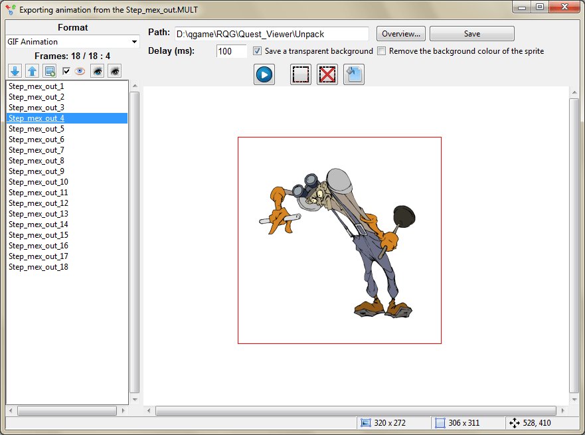Viewport: 585px width, 435px height.
Task: Focus the Delay (ms) field
Action: point(231,51)
